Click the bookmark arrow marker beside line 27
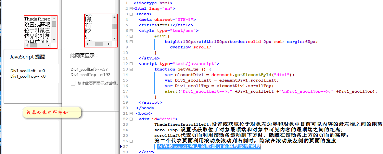Viewport: 383px width, 154px height. point(121,147)
